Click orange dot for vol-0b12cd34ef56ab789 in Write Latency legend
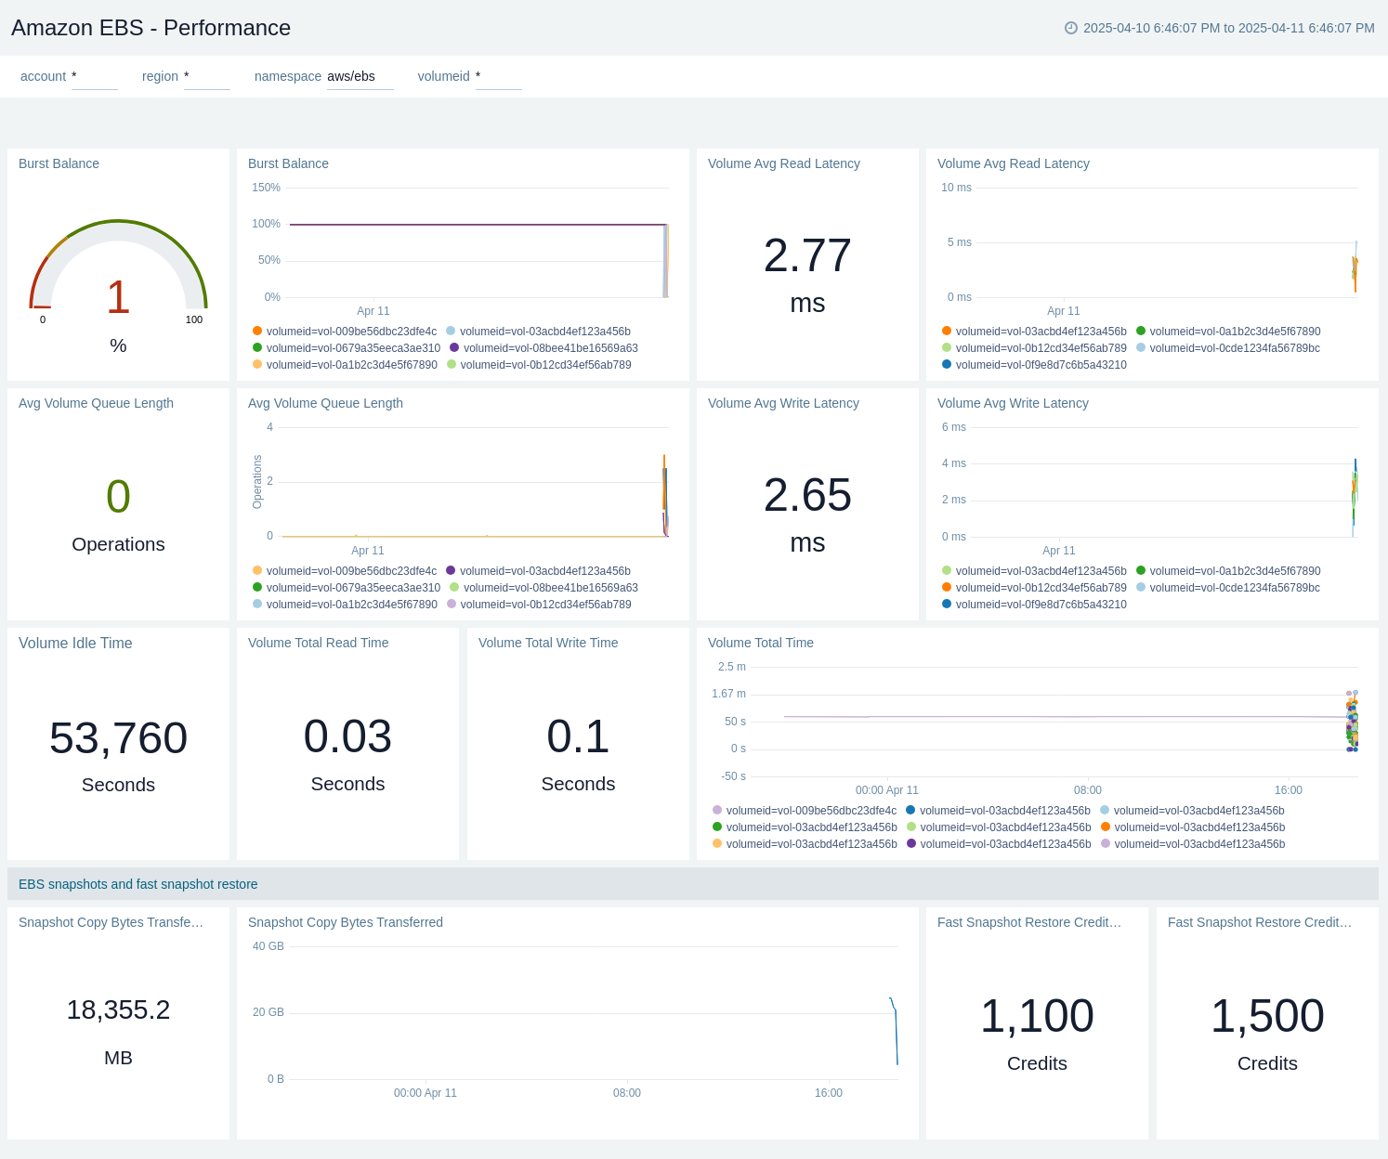Screen dimensions: 1388x1159 click(947, 588)
